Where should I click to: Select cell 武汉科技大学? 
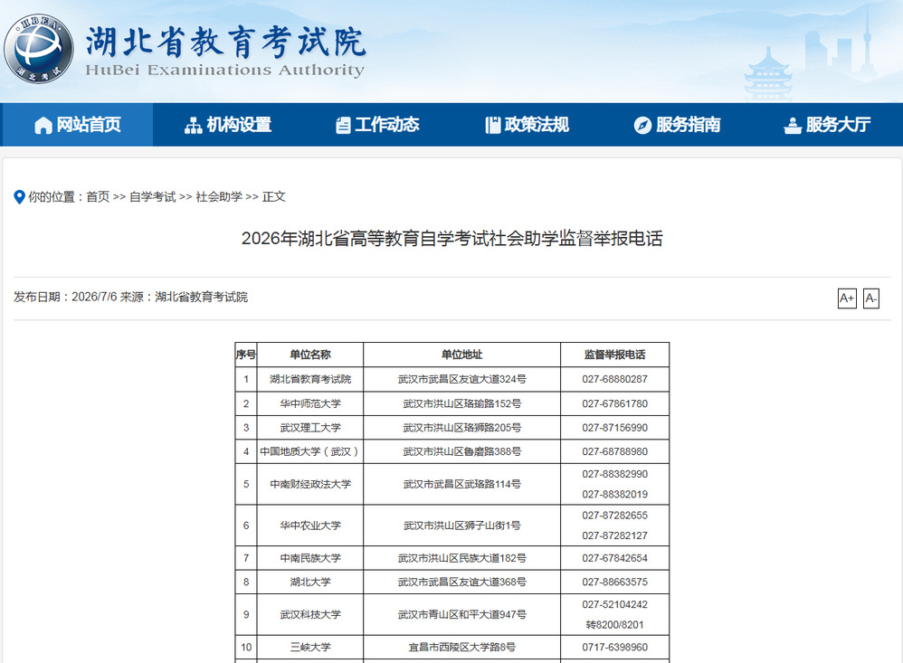310,615
